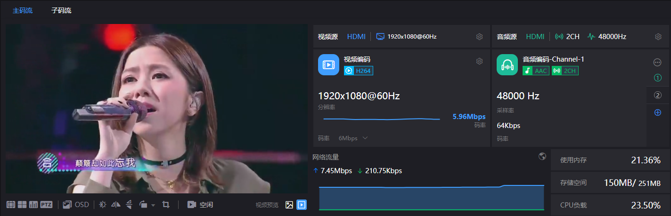The width and height of the screenshot is (671, 216).
Task: Click the 23.50% CPU load value
Action: click(x=646, y=205)
